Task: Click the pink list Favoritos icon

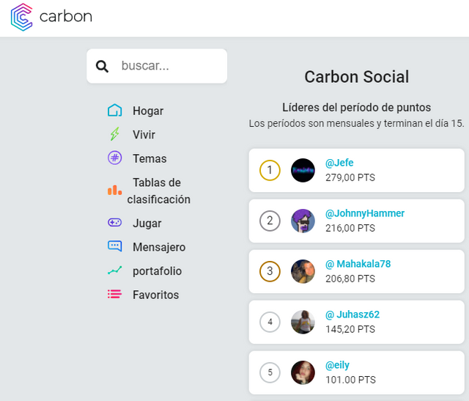Action: coord(114,294)
